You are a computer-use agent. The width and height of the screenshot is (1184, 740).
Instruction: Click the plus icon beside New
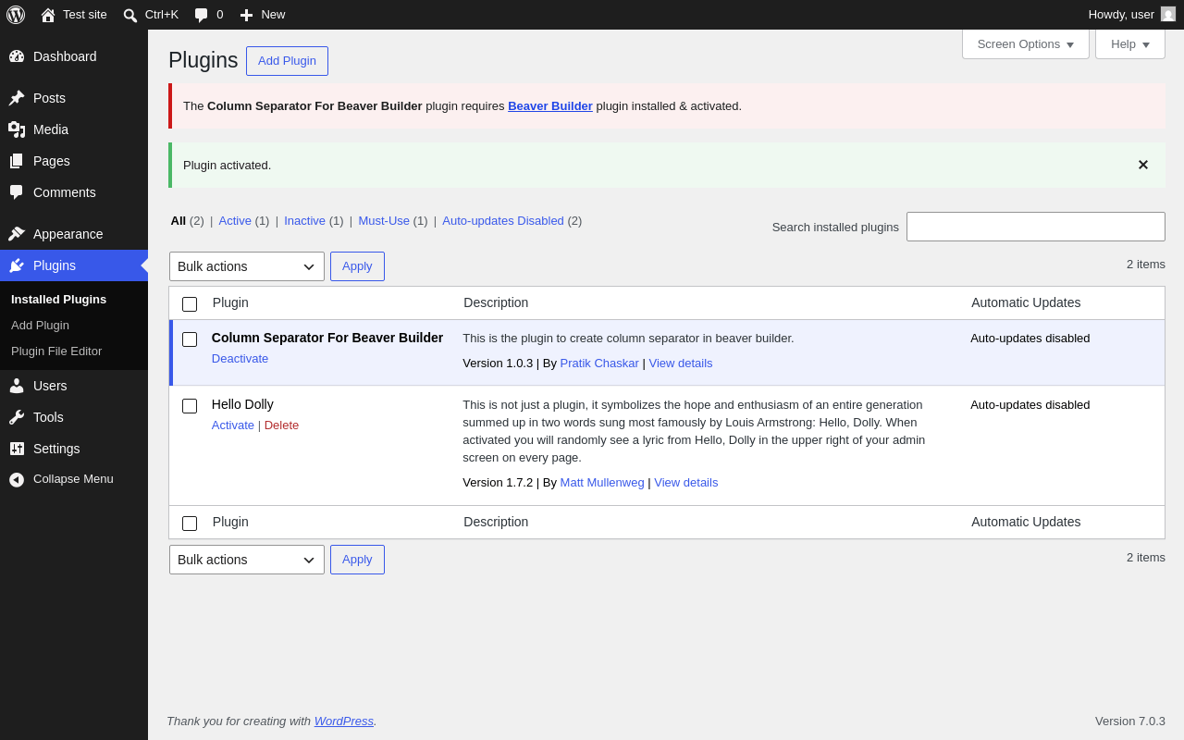point(246,15)
